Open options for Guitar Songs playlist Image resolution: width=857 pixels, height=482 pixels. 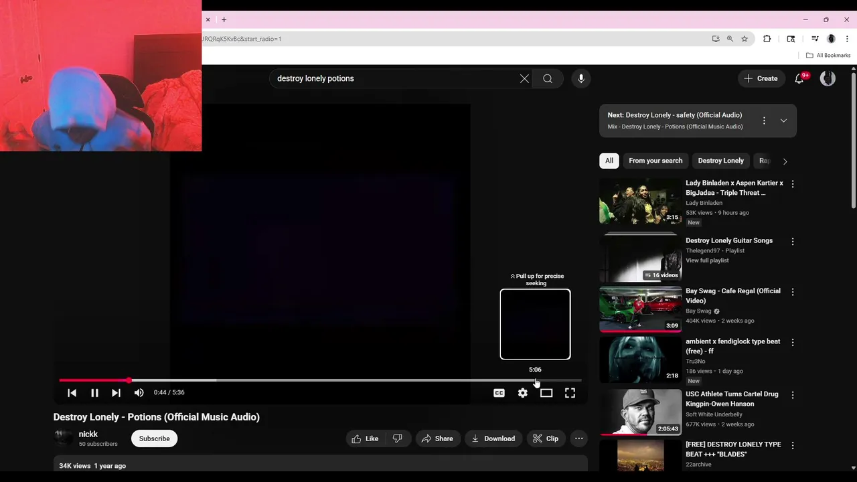[793, 241]
